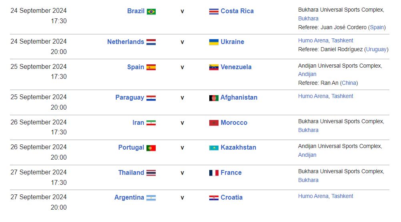Click the Thailand flag icon
The image size is (401, 222).
pyautogui.click(x=151, y=173)
